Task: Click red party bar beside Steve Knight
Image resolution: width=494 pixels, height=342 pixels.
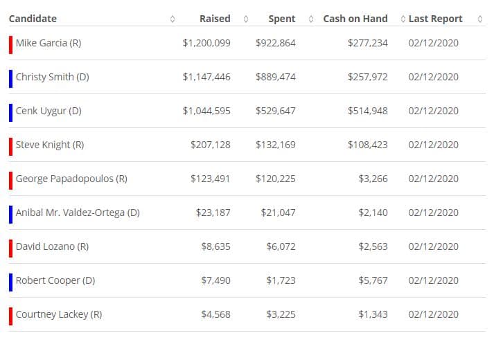Action: pos(10,145)
